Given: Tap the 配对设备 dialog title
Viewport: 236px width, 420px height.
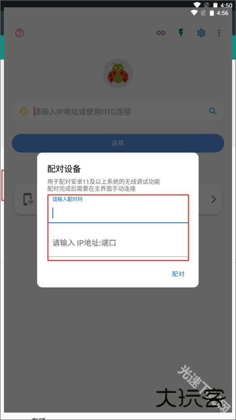Looking at the screenshot, I should pos(64,169).
